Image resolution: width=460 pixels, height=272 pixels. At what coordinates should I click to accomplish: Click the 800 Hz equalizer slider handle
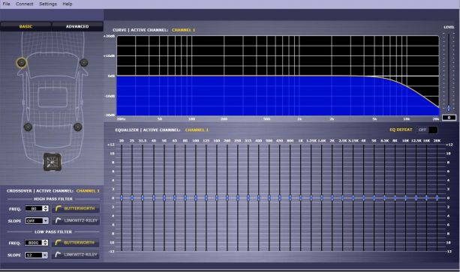pos(290,199)
